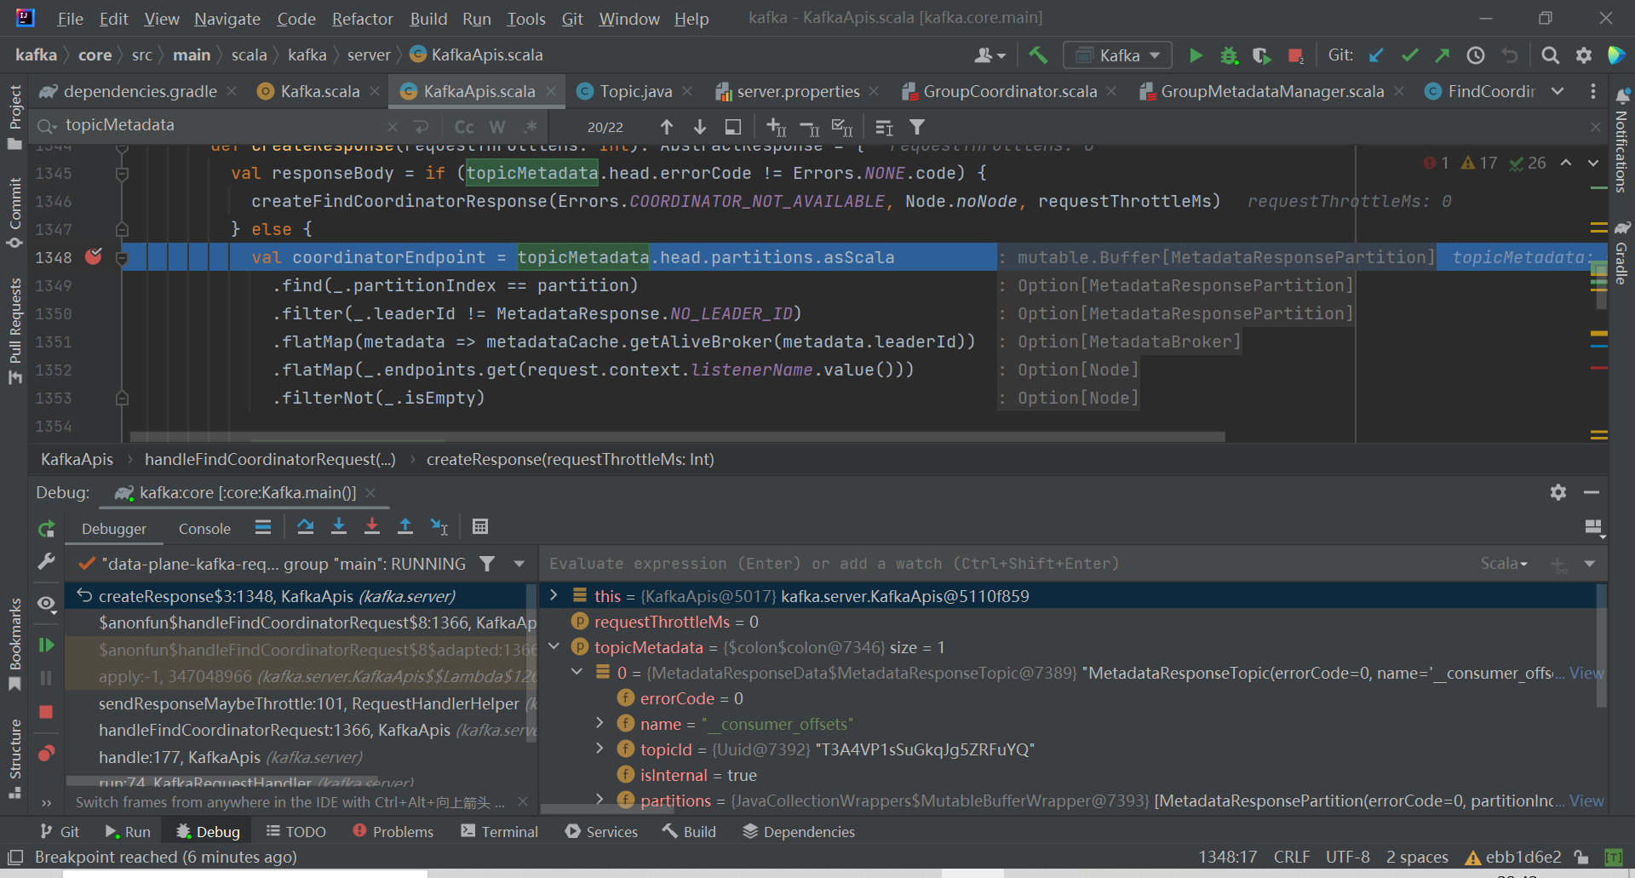Click the Run to Cursor icon
1635x878 pixels.
439,527
